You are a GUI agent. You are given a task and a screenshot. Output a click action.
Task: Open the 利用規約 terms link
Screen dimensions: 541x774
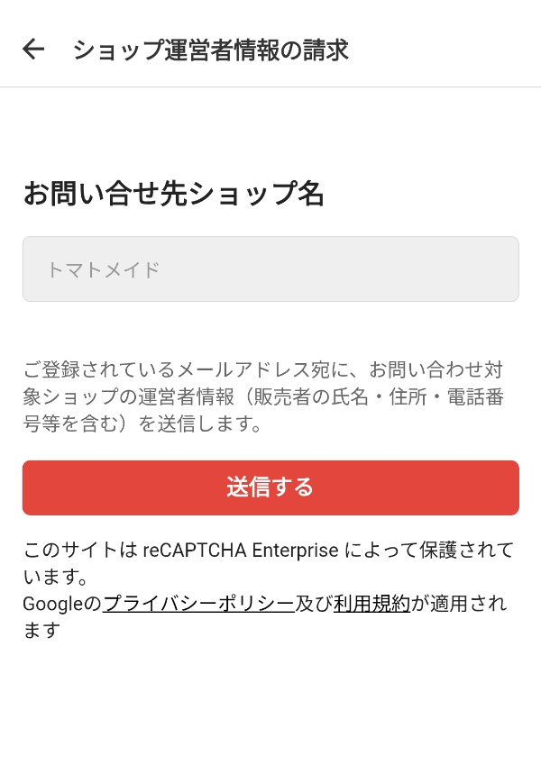[371, 604]
